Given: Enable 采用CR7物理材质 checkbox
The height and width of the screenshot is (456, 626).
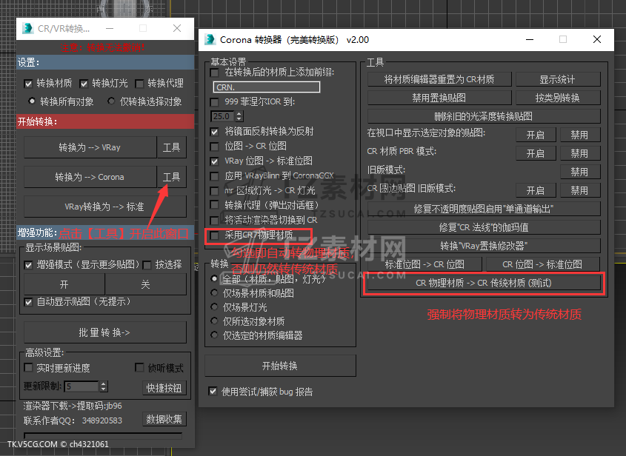Looking at the screenshot, I should [214, 235].
